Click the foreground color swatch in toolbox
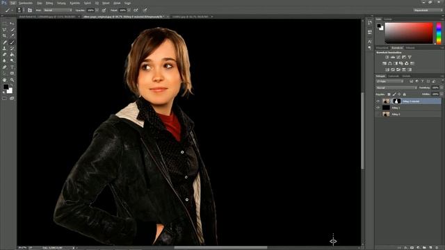445x250 pixels. pos(6,87)
